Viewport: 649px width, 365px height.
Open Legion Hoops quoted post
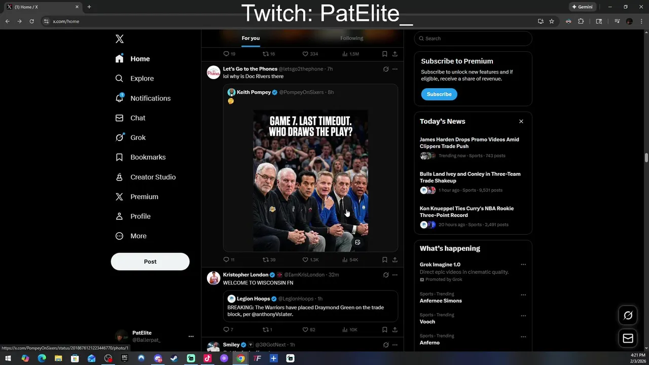pyautogui.click(x=310, y=306)
